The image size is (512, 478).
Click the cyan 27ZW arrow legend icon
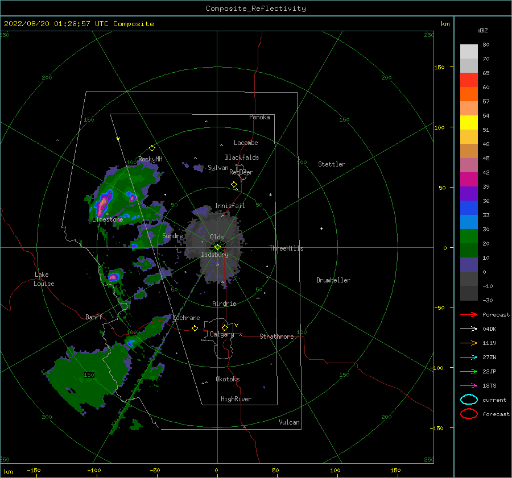tap(469, 358)
